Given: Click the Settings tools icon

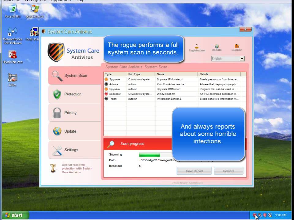Looking at the screenshot, I should pyautogui.click(x=57, y=150).
